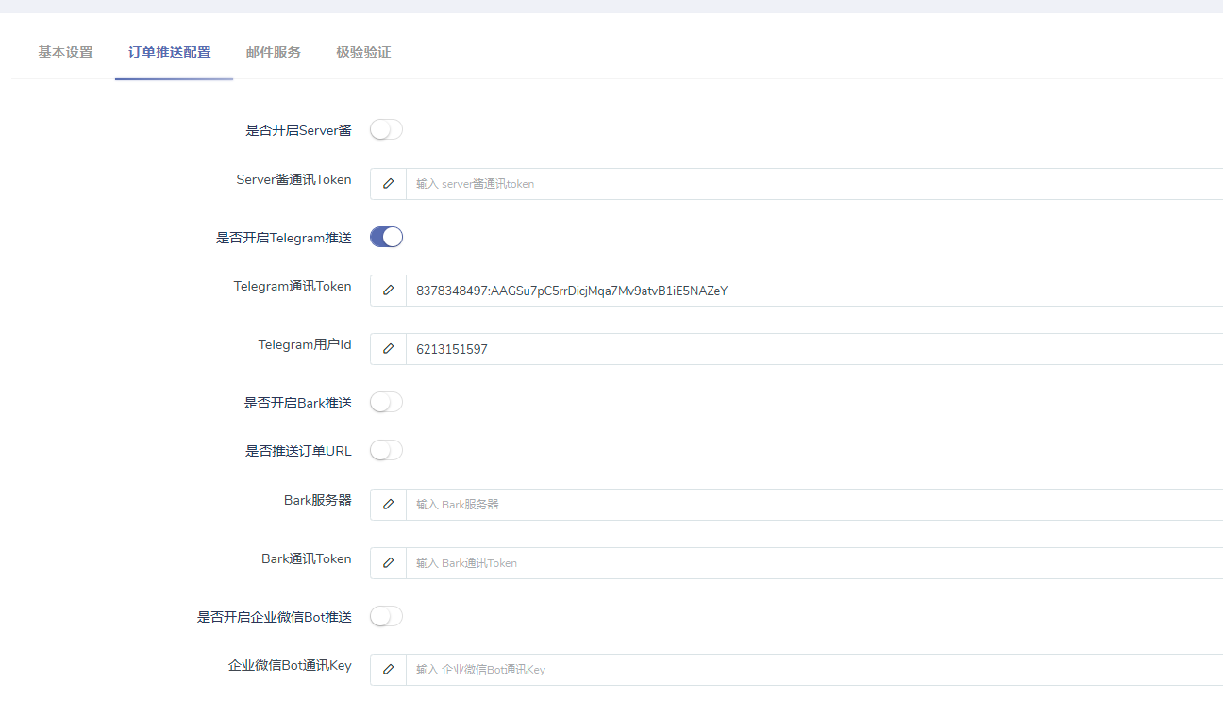Click the pencil icon beside Bark服务器
Image resolution: width=1223 pixels, height=716 pixels.
pos(388,505)
